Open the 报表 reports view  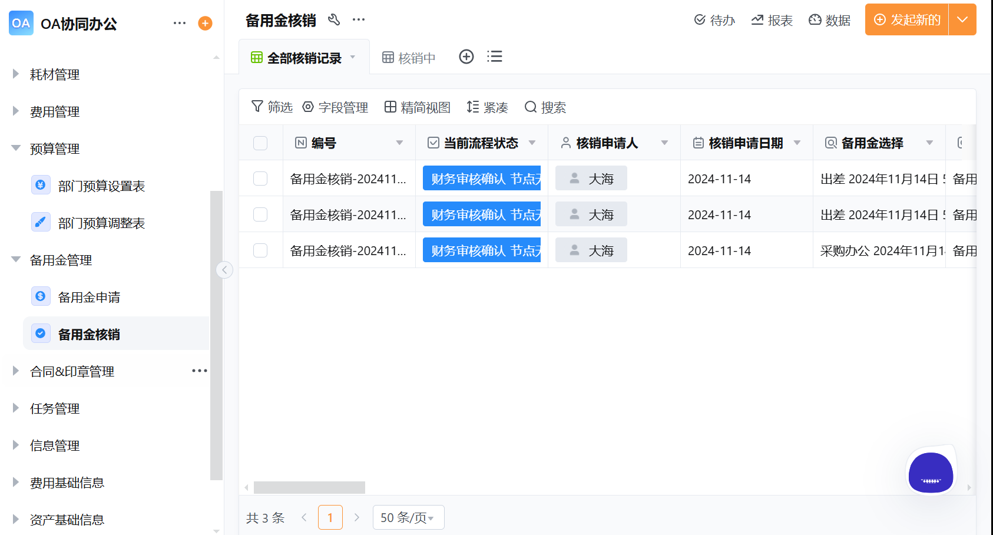(772, 19)
